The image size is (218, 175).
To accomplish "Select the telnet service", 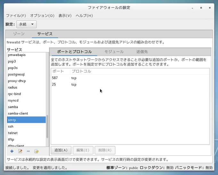I will pos(26,133).
